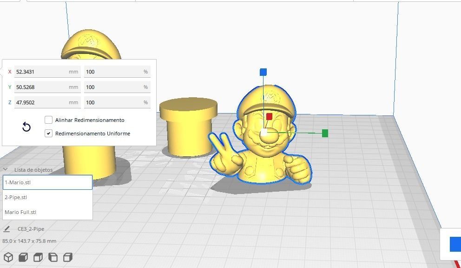Click the 85.0 x 143.7 x 75.8 mm dimensions text
This screenshot has width=461, height=268.
(x=29, y=241)
